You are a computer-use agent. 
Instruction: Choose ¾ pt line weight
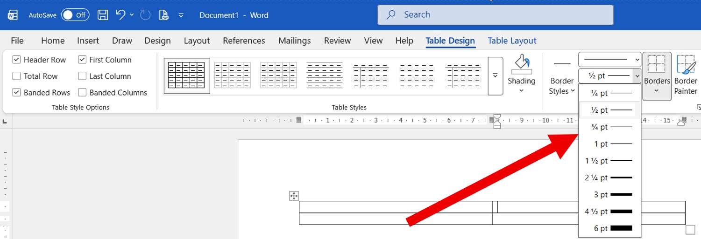pyautogui.click(x=609, y=127)
